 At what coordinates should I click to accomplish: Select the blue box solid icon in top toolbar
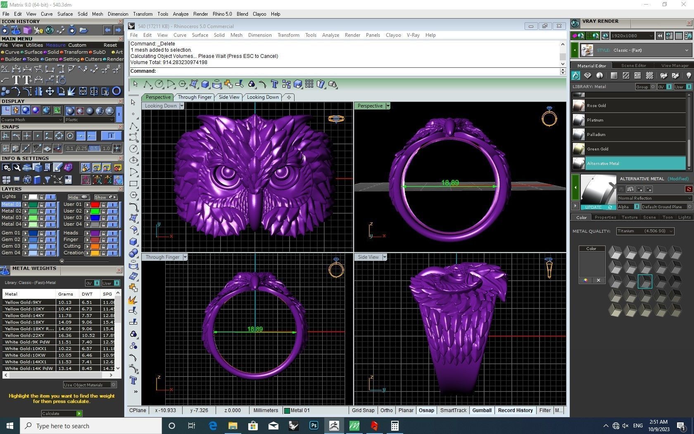(205, 84)
